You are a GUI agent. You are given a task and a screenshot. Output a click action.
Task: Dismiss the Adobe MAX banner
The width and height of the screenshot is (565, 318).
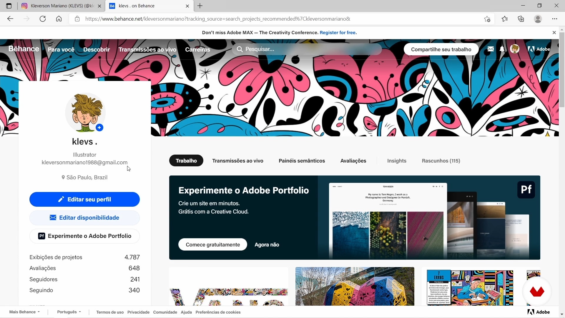pyautogui.click(x=554, y=33)
